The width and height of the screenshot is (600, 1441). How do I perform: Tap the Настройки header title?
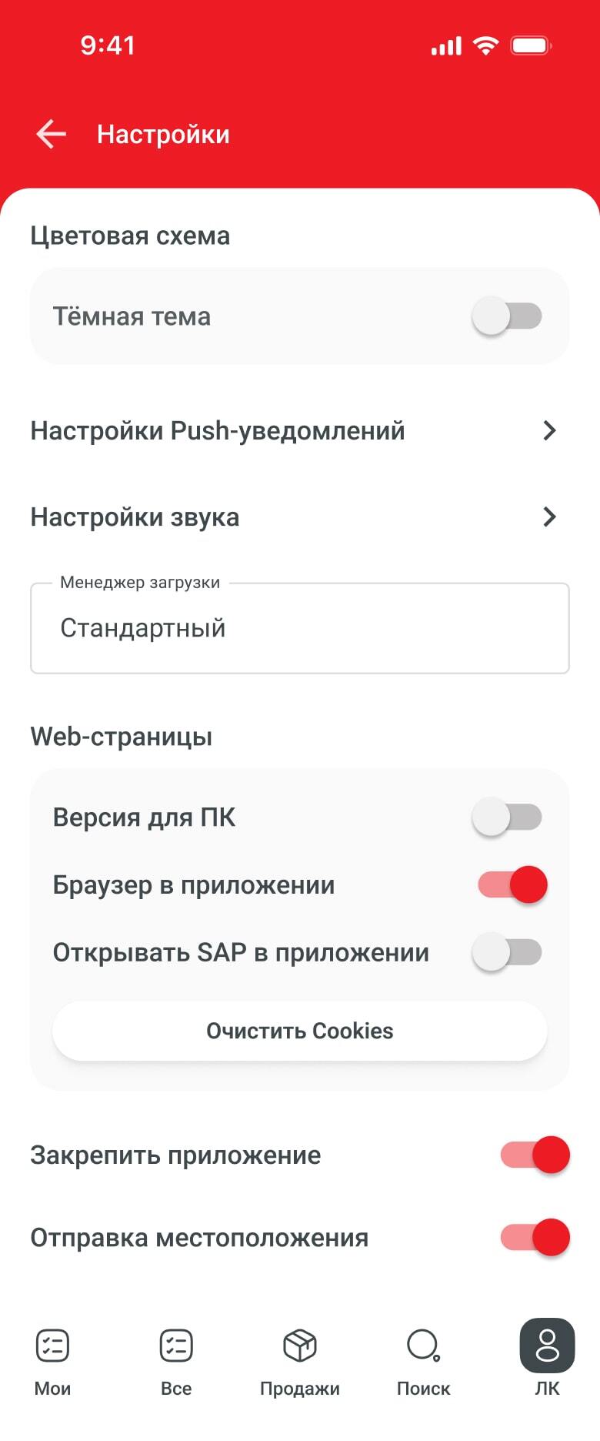point(163,134)
